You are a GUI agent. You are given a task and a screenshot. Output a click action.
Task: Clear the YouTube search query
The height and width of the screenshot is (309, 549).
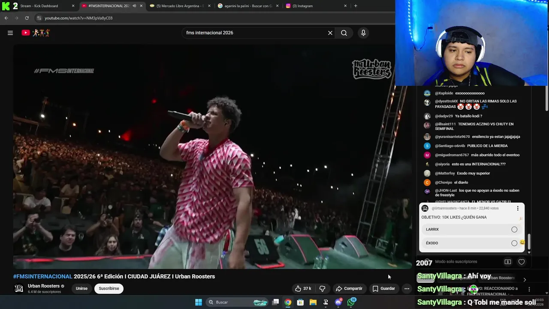tap(330, 33)
